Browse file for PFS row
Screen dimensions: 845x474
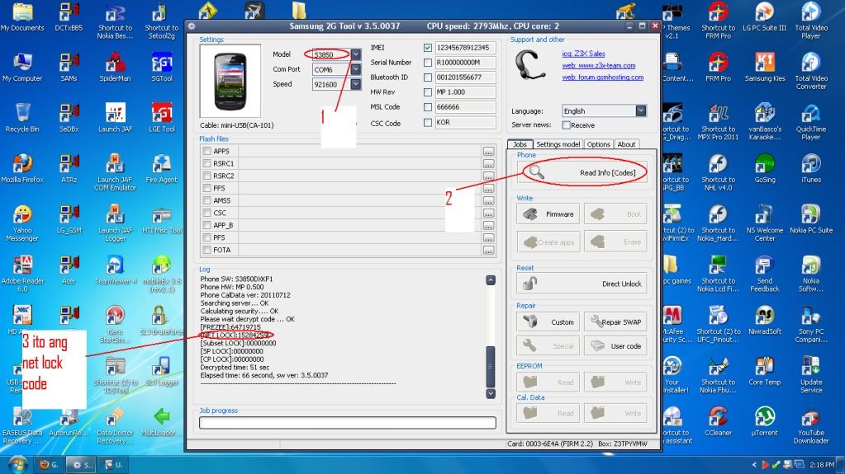[x=488, y=237]
